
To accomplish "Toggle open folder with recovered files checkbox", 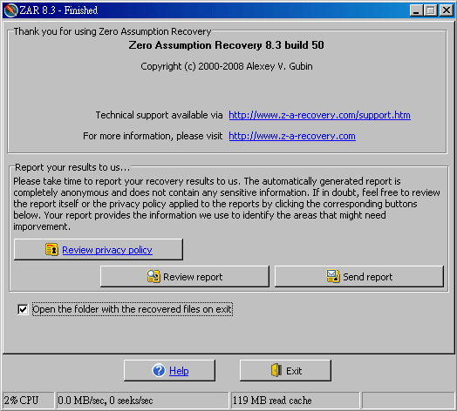I will coord(23,309).
